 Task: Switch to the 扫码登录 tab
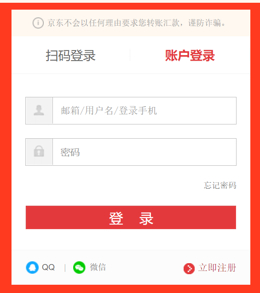71,56
